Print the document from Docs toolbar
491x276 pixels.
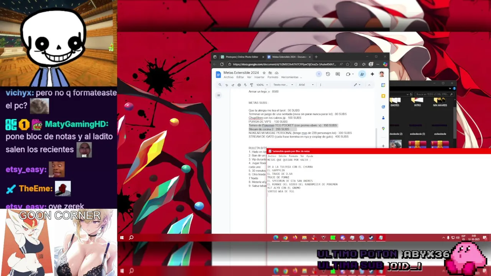239,85
